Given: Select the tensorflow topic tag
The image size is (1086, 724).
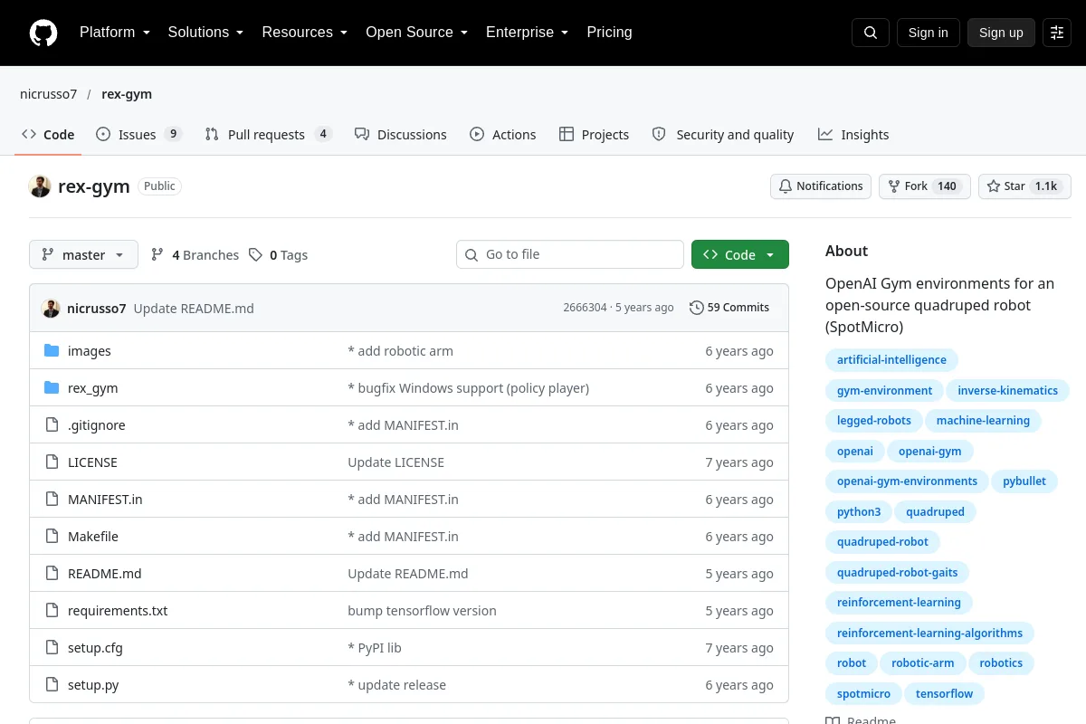Looking at the screenshot, I should (x=944, y=694).
